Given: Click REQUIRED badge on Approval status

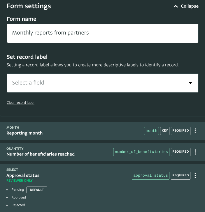Looking at the screenshot, I should 181,176.
